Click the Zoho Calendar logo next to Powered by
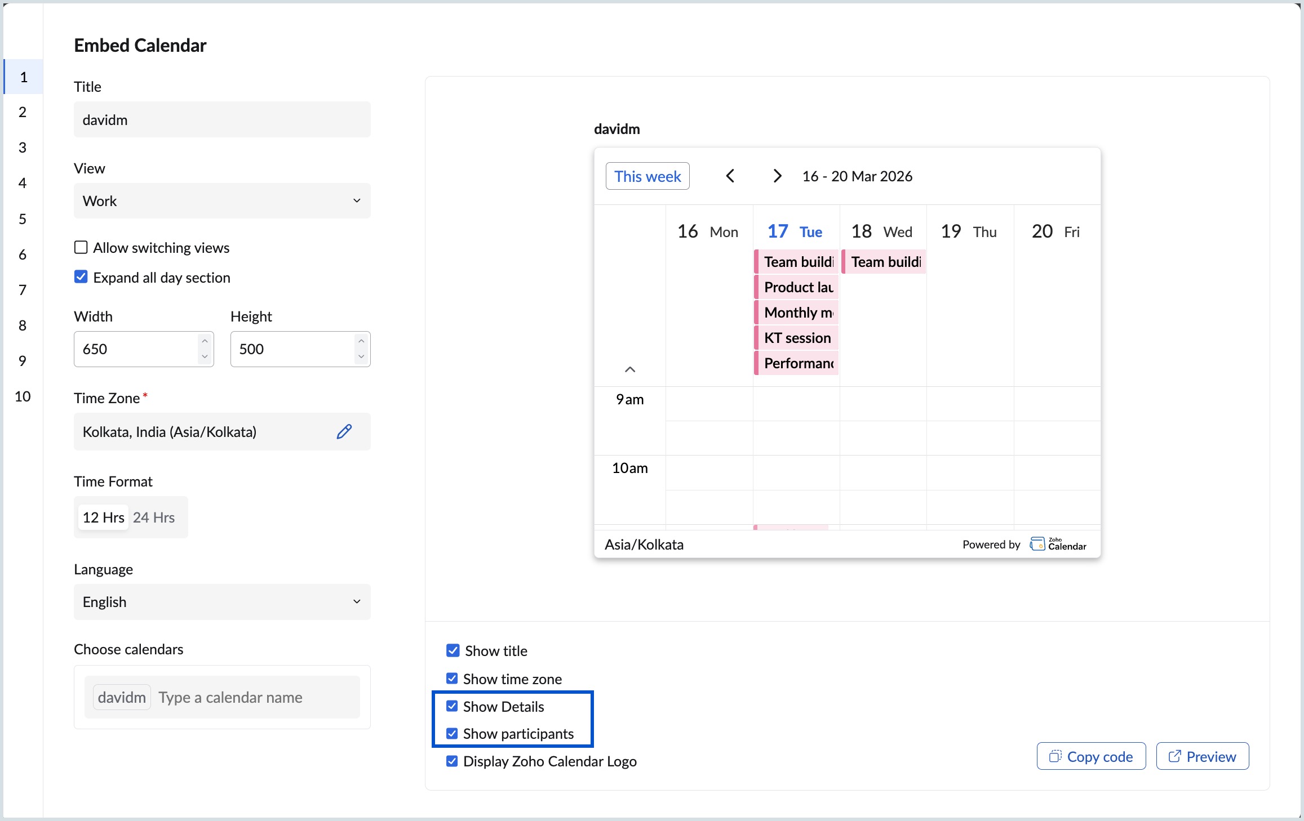Screen dimensions: 1304x821 [x=1058, y=543]
